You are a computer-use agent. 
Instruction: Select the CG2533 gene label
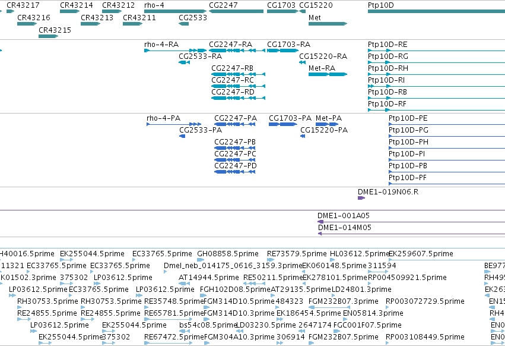(193, 17)
